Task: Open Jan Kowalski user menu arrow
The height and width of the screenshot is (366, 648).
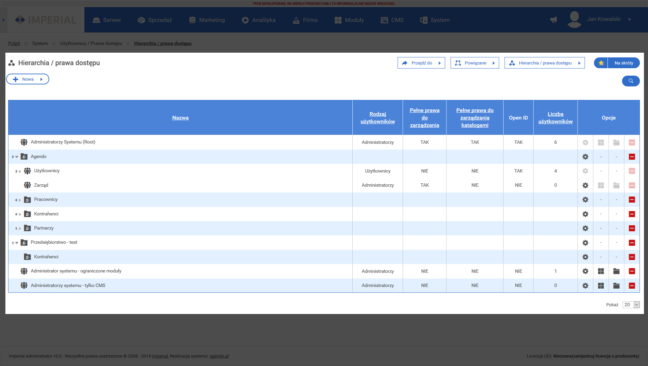Action: coord(629,20)
